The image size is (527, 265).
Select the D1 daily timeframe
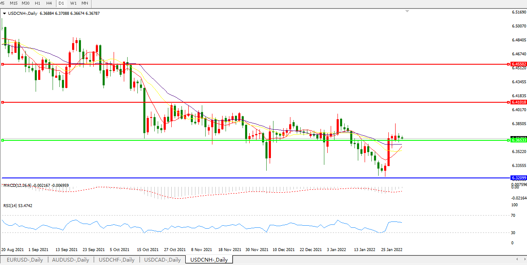point(61,3)
